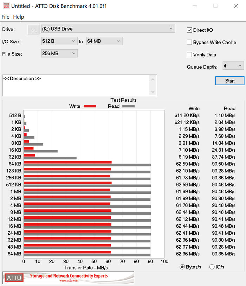Open the Queue Depth dropdown
Screen dimensions: 246x286
coord(233,66)
